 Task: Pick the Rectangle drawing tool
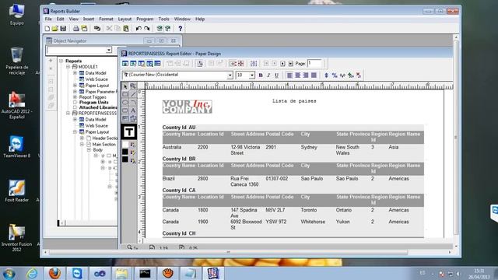125,94
